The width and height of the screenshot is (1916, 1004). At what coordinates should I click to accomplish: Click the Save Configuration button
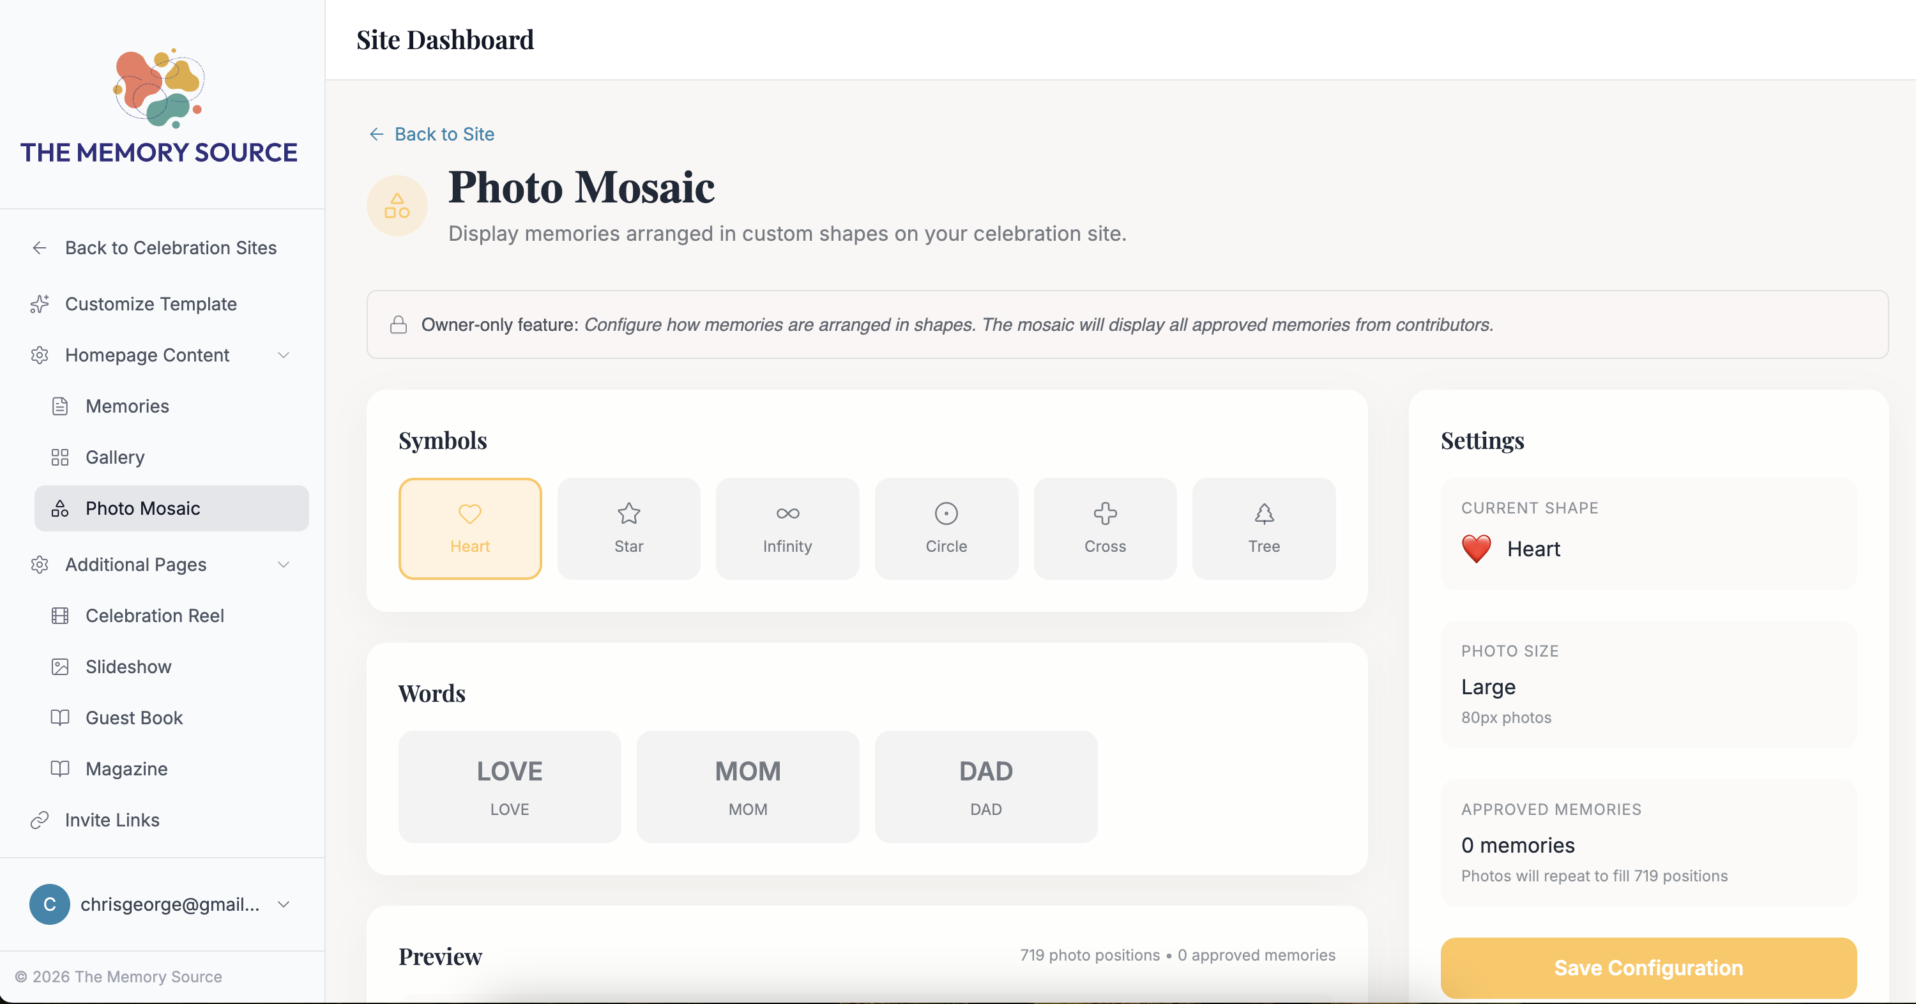(1648, 968)
